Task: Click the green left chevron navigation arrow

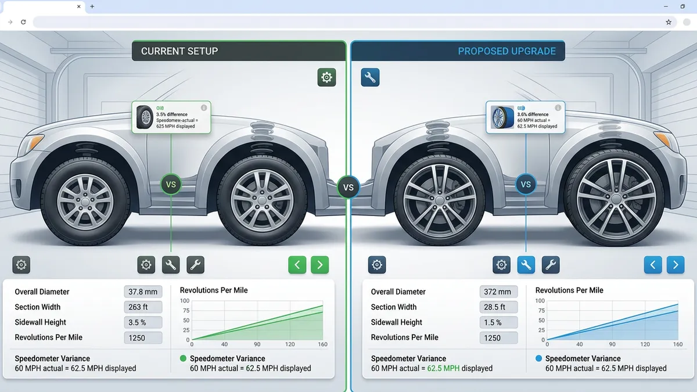Action: [x=297, y=264]
